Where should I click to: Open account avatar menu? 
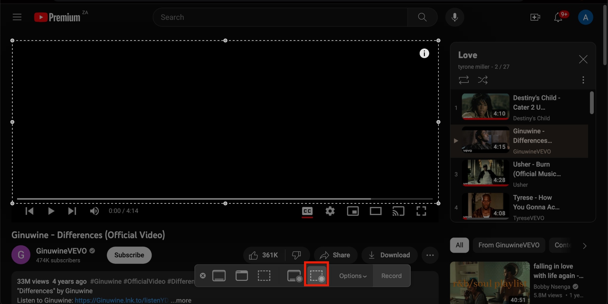coord(586,17)
